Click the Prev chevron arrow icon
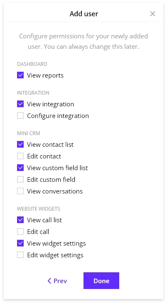The height and width of the screenshot is (304, 167). (x=49, y=281)
